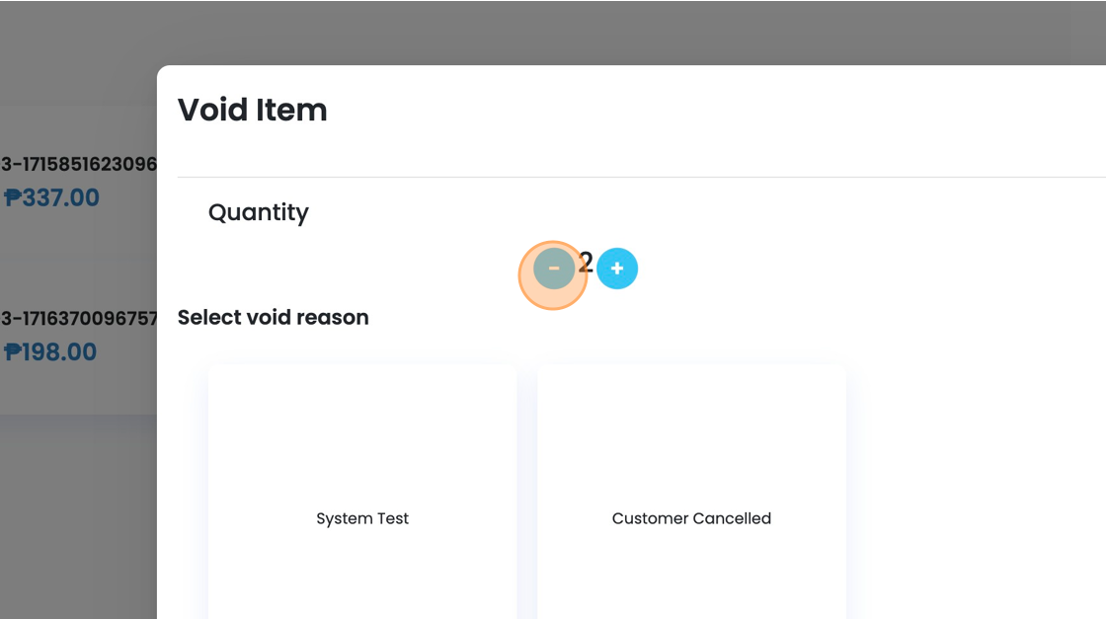Dismiss dialog via dimmed backdrop above it
This screenshot has height=620, width=1106.
553,33
